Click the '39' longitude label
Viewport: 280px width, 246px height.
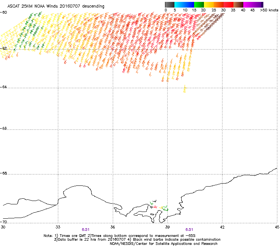pyautogui.click(x=167, y=227)
